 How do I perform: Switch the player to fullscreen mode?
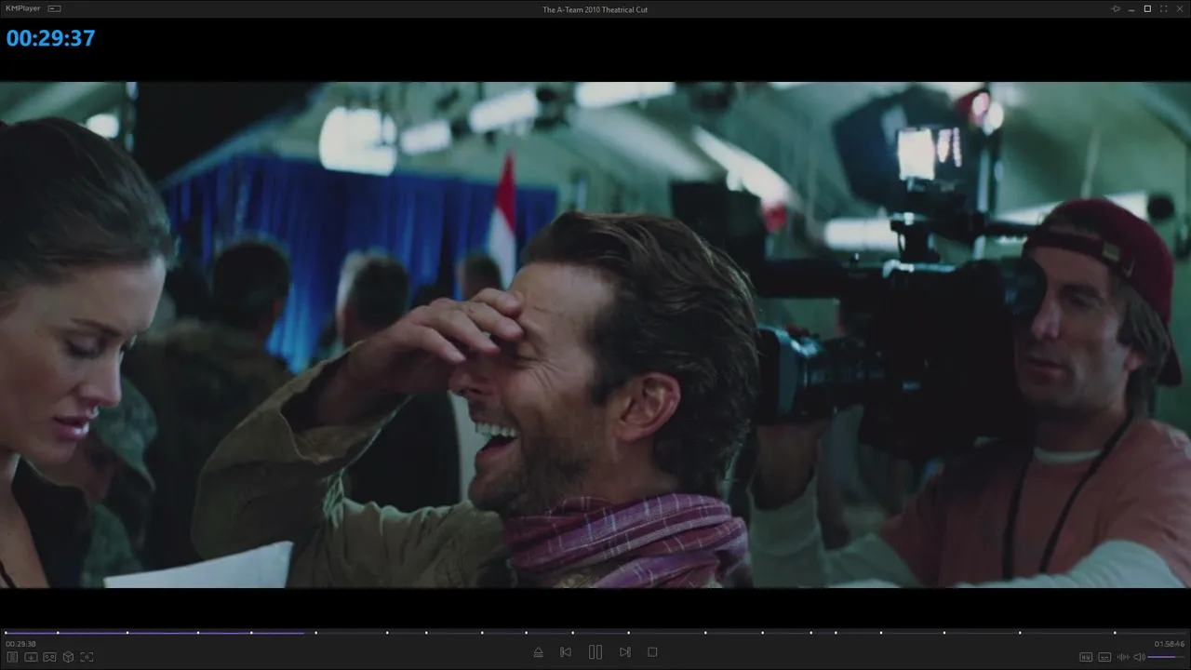coord(1164,8)
